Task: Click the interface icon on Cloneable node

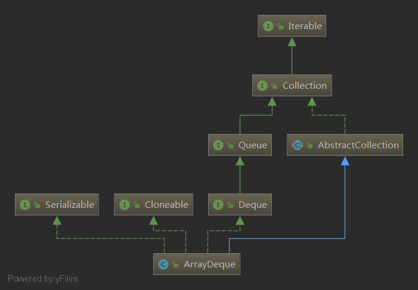Action: pyautogui.click(x=125, y=205)
